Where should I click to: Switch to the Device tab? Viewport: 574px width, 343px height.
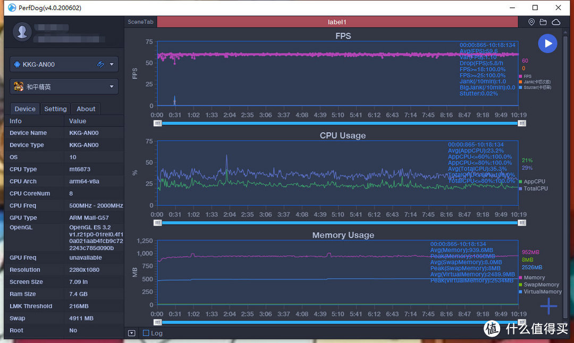click(25, 109)
